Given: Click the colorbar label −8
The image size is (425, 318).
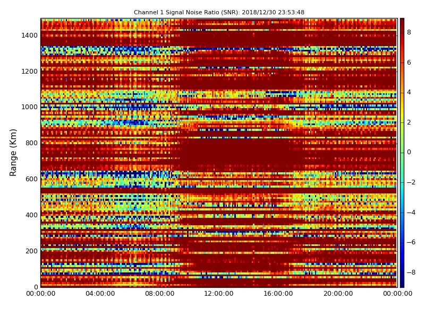Looking at the screenshot, I should click(411, 272).
